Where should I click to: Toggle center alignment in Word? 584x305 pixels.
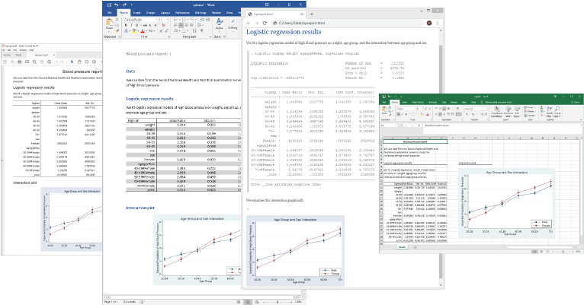pos(181,25)
